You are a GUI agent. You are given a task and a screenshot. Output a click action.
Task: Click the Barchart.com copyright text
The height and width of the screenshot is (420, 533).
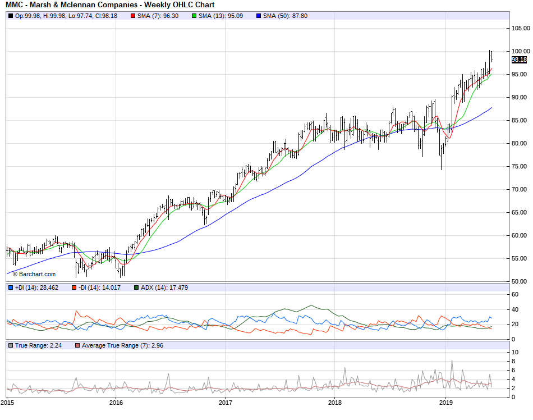pos(34,274)
